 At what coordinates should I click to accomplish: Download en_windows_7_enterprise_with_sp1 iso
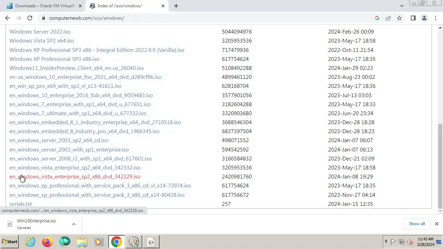point(80,104)
